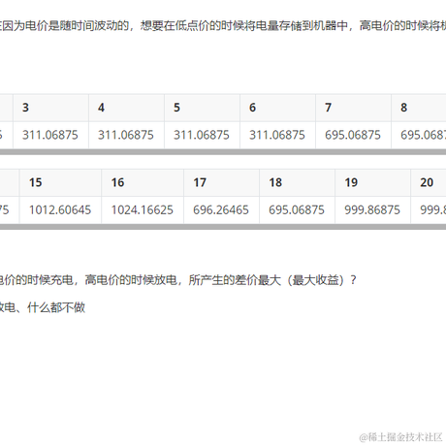
Task: Click value 1024.16625 under column 16
Action: pyautogui.click(x=143, y=210)
